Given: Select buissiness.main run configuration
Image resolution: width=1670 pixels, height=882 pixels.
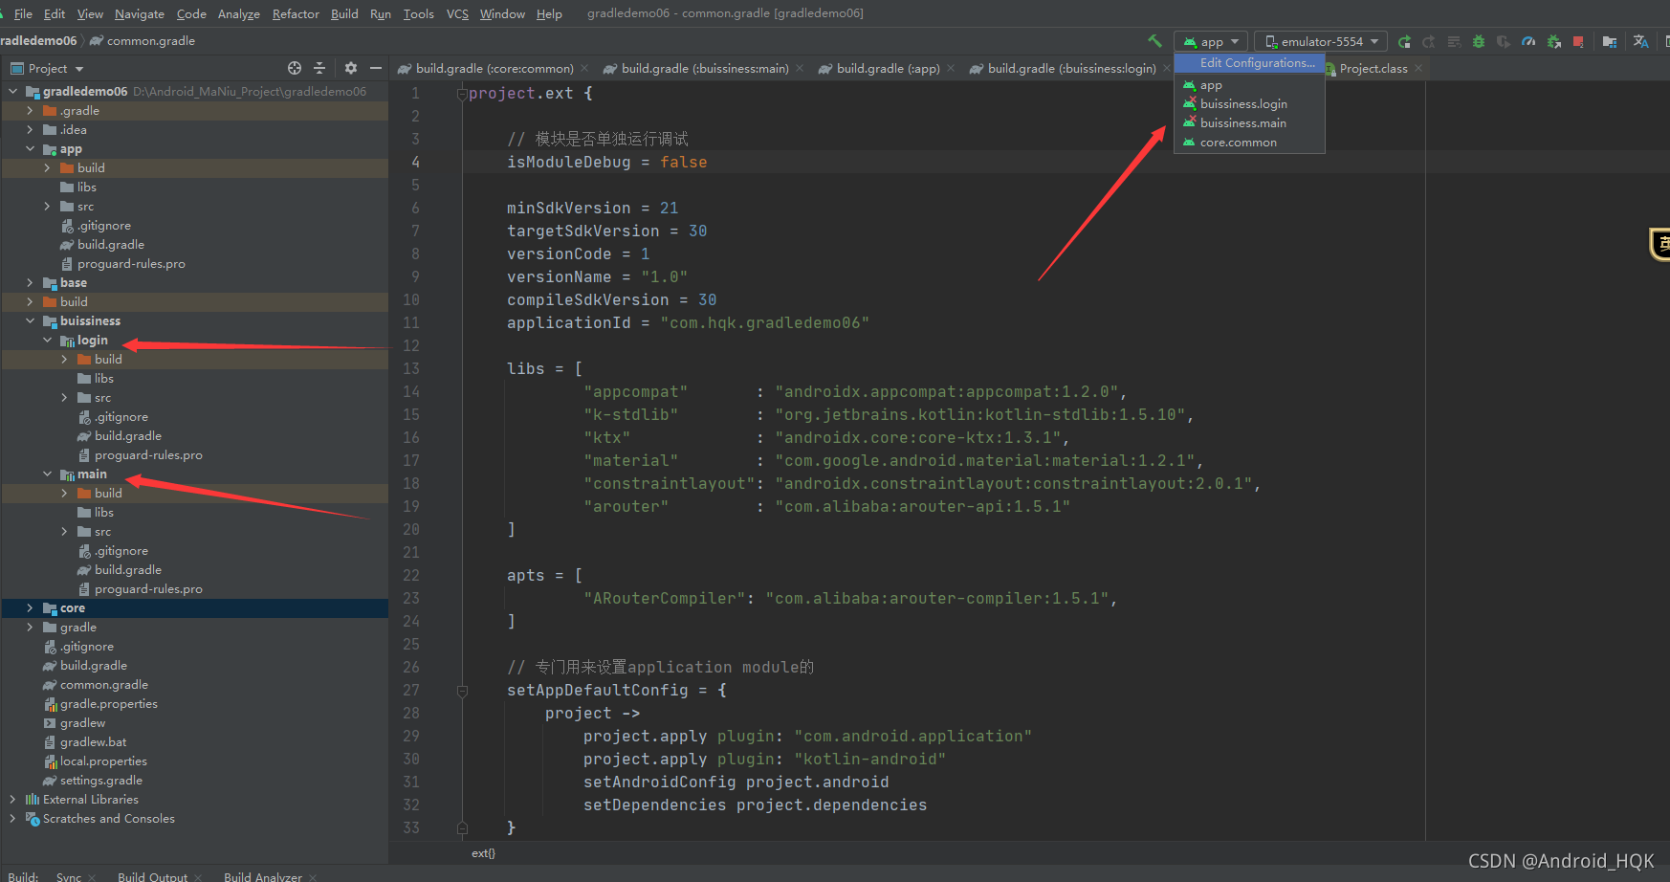Looking at the screenshot, I should pos(1249,122).
